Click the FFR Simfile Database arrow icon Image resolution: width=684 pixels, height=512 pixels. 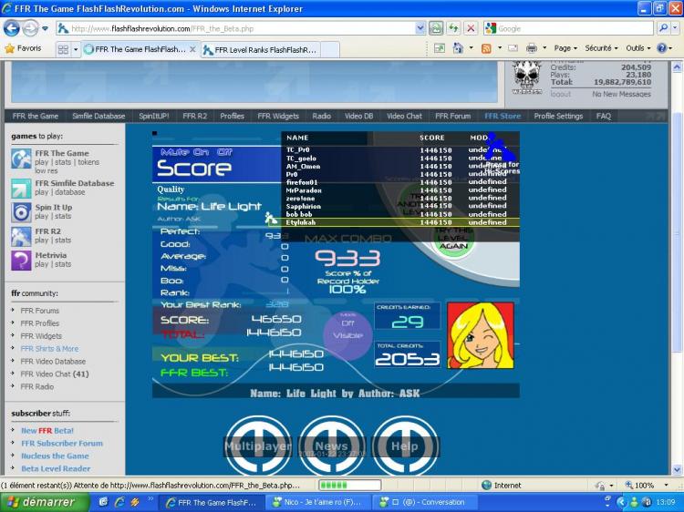click(21, 189)
